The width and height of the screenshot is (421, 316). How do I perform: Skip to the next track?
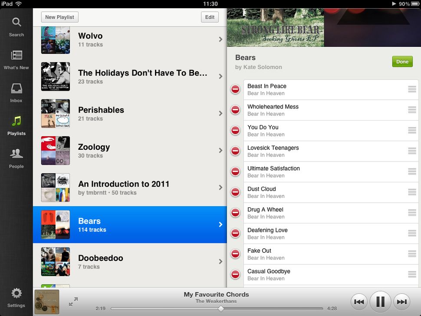coord(401,301)
